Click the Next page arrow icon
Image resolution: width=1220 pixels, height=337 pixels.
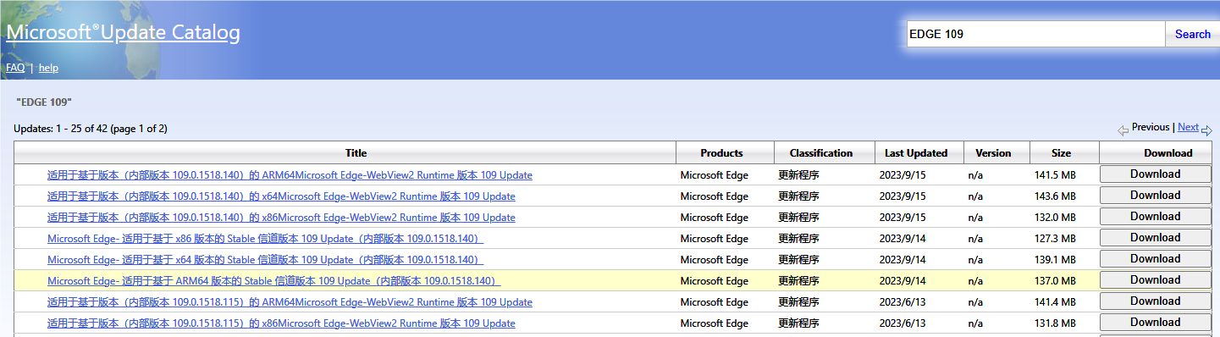point(1206,130)
